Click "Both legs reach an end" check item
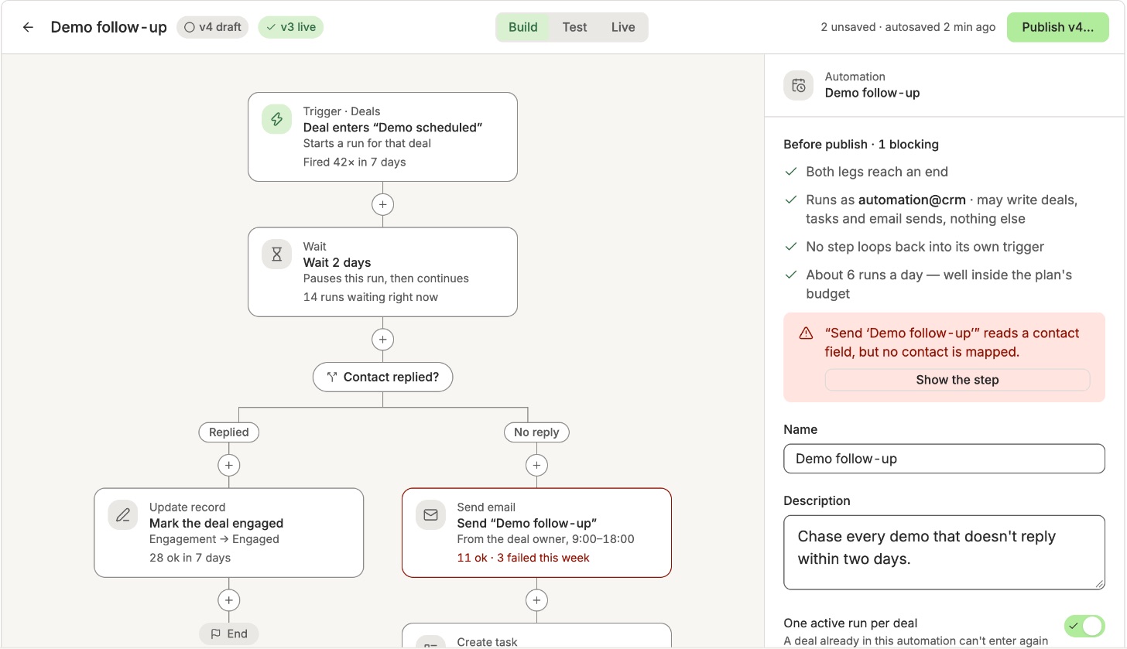The image size is (1127, 649). [877, 172]
